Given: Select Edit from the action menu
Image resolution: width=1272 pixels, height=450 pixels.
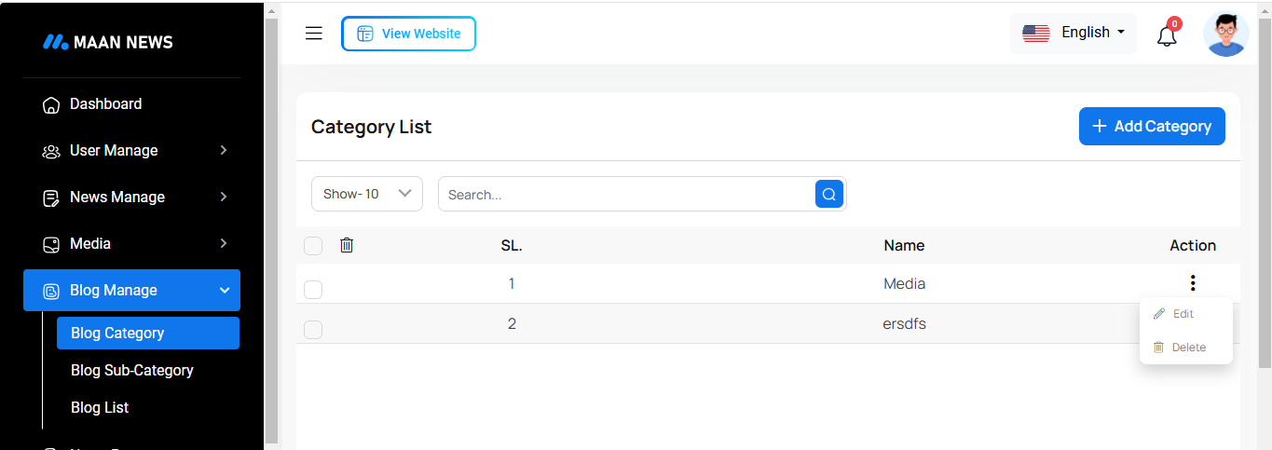Looking at the screenshot, I should [1182, 314].
